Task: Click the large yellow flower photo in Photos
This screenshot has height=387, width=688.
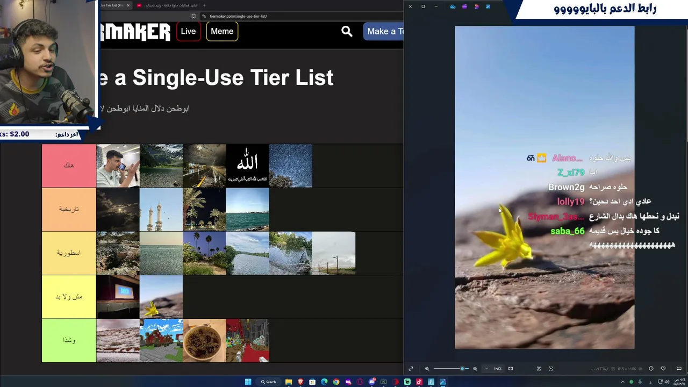Action: 544,188
